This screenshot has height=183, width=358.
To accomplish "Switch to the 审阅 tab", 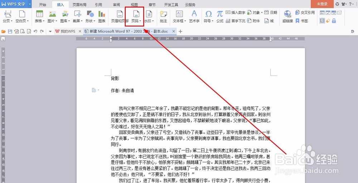I will (x=116, y=5).
